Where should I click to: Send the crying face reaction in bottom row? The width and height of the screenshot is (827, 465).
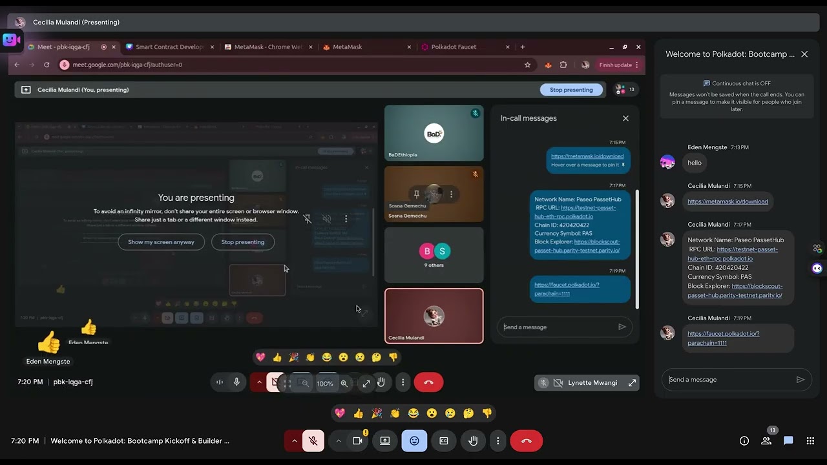[x=450, y=413]
